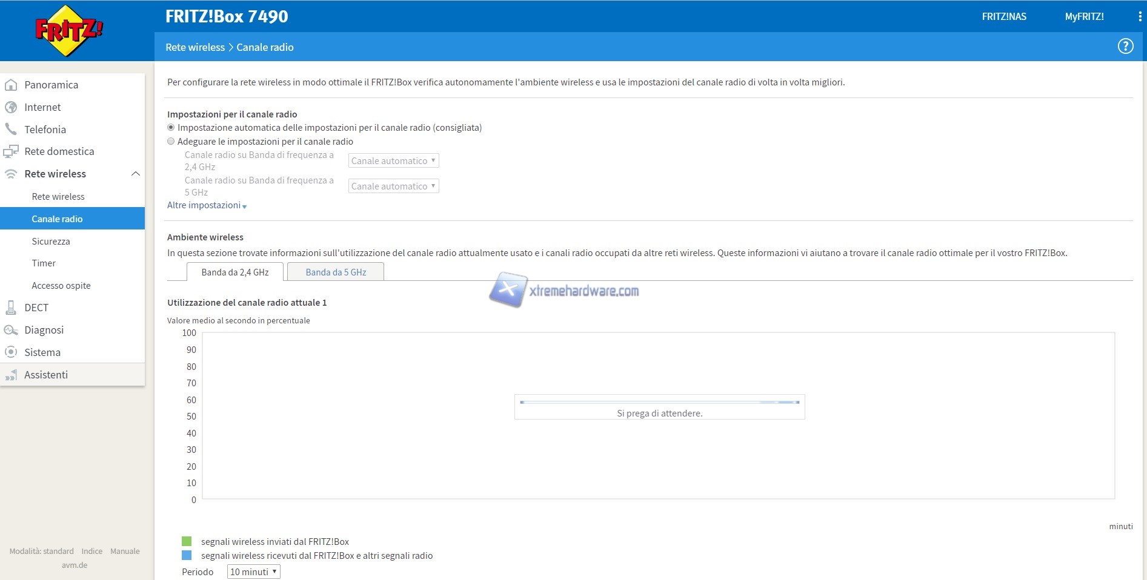Click the Diagnosi icon in sidebar
Image resolution: width=1147 pixels, height=580 pixels.
tap(11, 330)
